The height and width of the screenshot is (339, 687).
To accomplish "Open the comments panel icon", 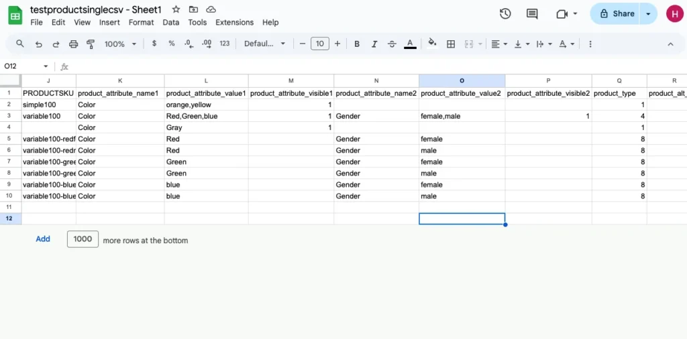I will click(x=532, y=14).
